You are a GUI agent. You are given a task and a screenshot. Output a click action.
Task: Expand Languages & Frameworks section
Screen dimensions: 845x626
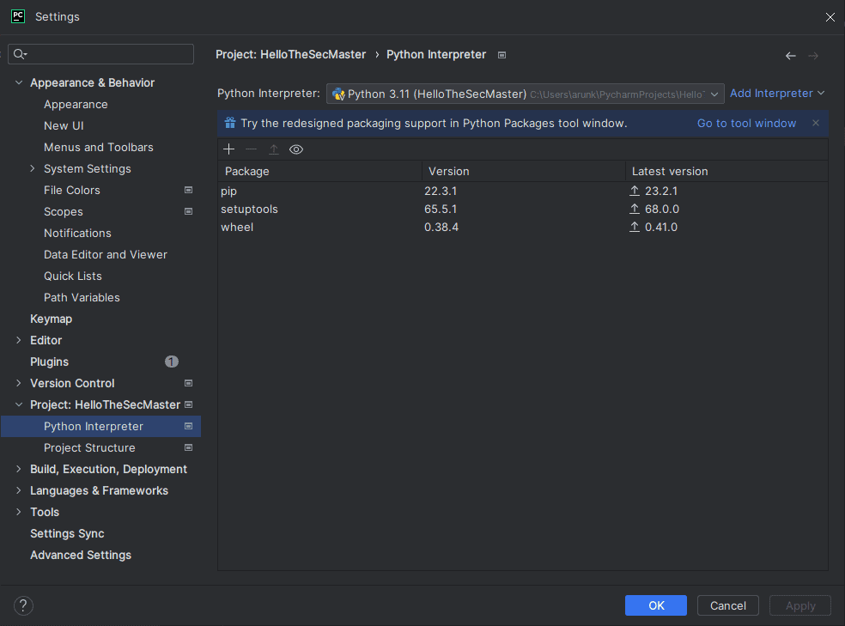tap(19, 491)
